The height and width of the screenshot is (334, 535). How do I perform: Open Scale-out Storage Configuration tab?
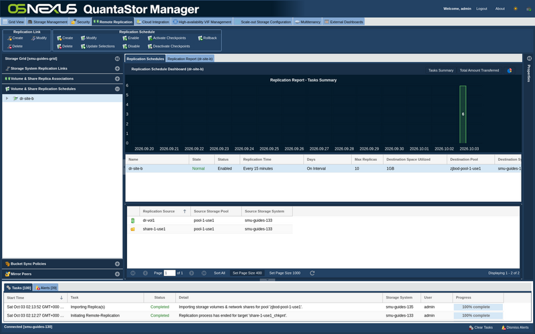263,21
